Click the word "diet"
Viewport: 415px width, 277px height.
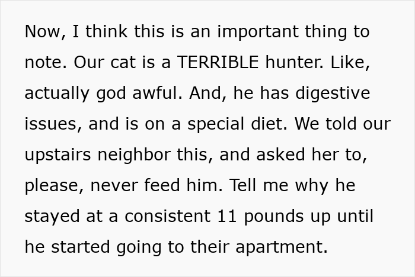(273, 124)
